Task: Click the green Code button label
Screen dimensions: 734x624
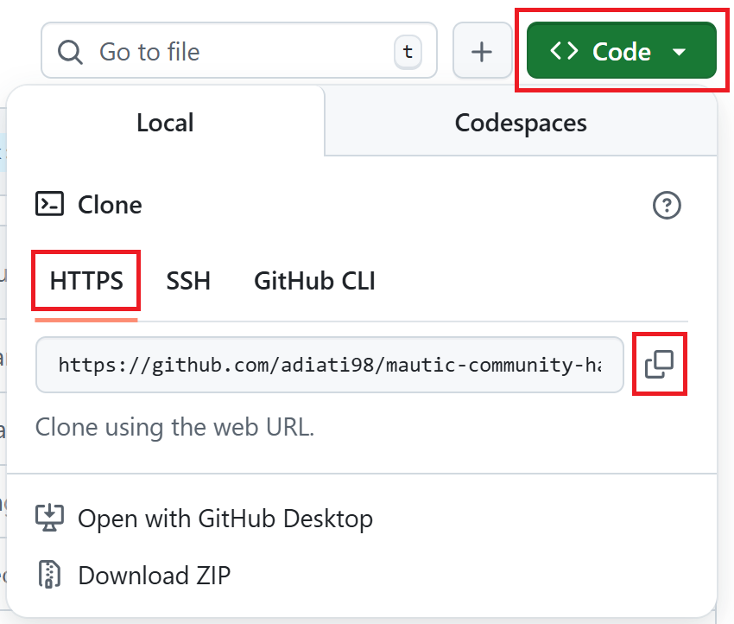Action: [x=621, y=52]
